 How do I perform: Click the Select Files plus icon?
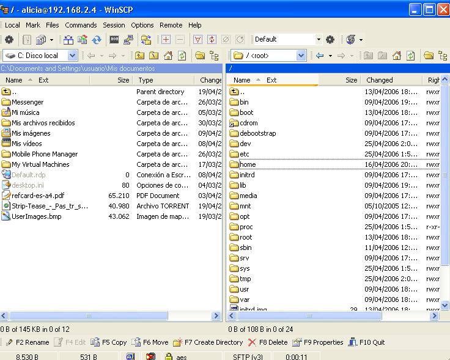(166, 39)
